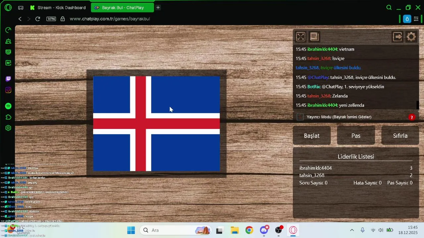This screenshot has height=238, width=424.
Task: Click the taskbar clock 15:45
Action: pos(412,227)
